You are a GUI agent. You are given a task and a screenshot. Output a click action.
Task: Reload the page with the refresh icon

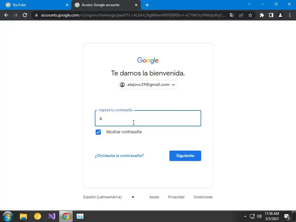(x=25, y=15)
